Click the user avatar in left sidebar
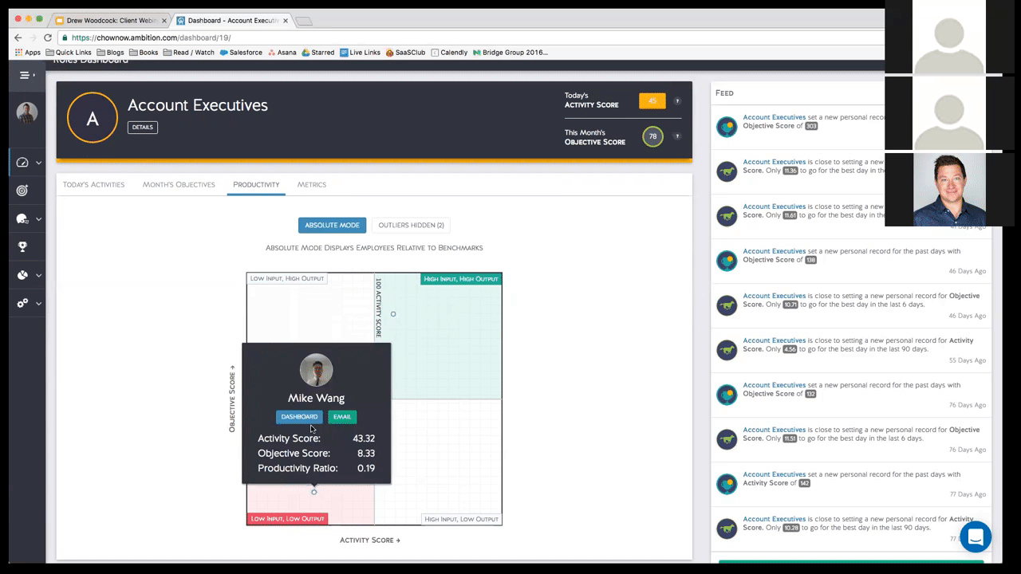This screenshot has height=574, width=1021. pos(27,112)
